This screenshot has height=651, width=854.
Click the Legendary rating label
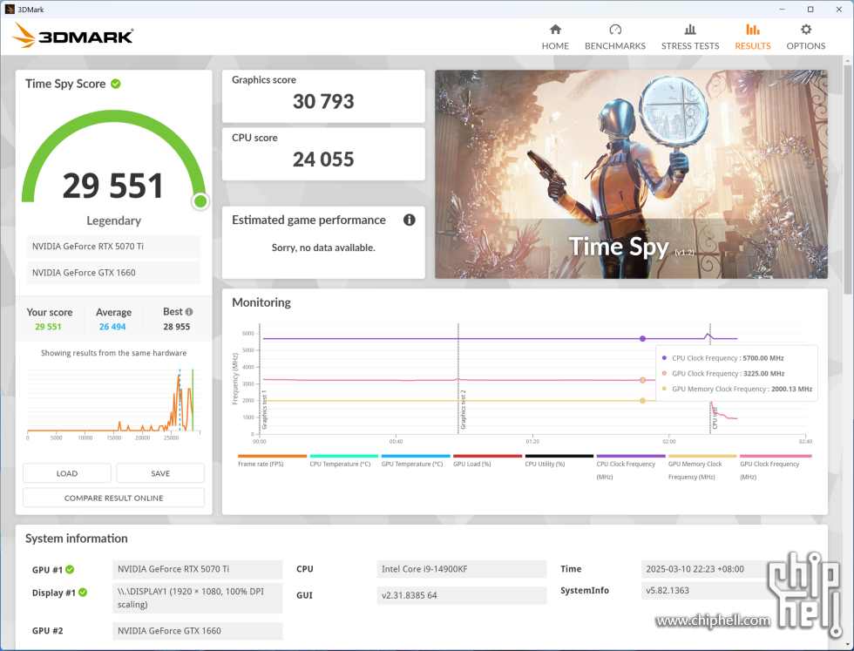(x=114, y=220)
